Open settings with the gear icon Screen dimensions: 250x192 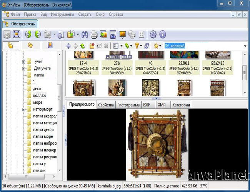pyautogui.click(x=153, y=35)
